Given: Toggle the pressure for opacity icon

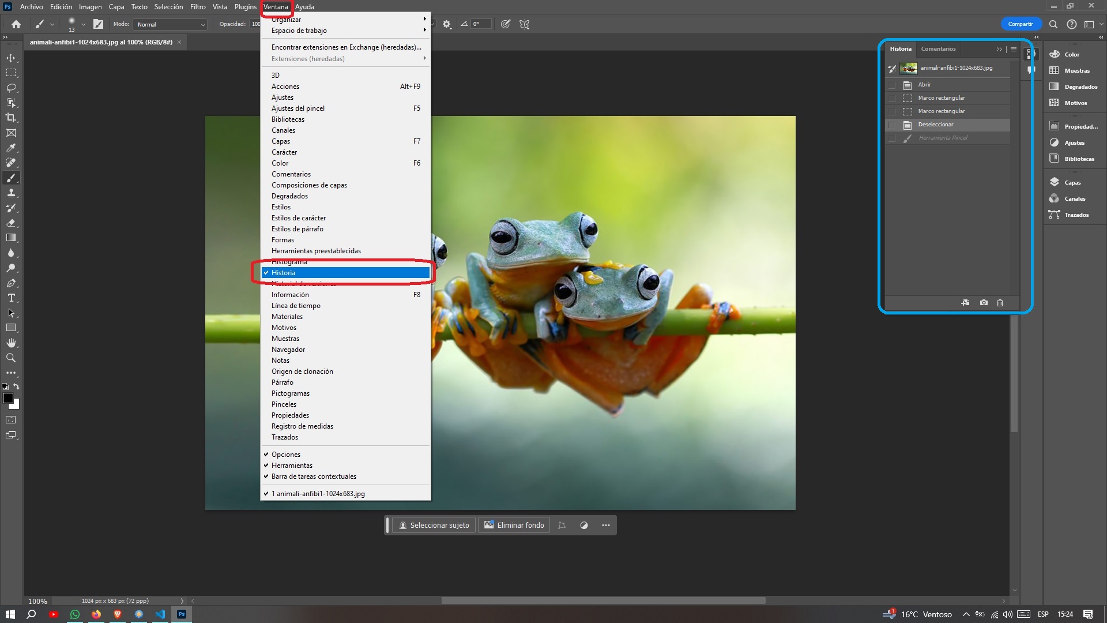Looking at the screenshot, I should click(506, 24).
